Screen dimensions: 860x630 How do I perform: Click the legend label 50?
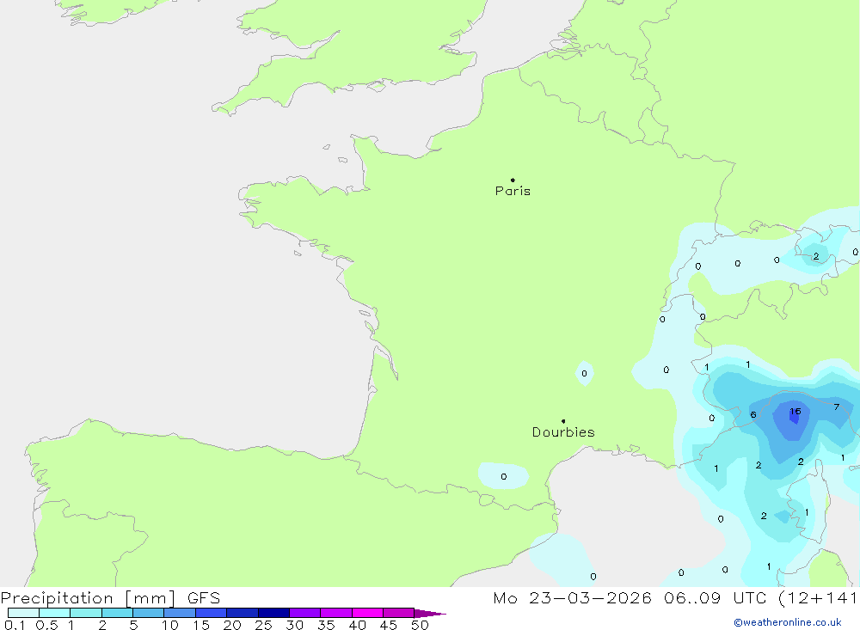(420, 625)
